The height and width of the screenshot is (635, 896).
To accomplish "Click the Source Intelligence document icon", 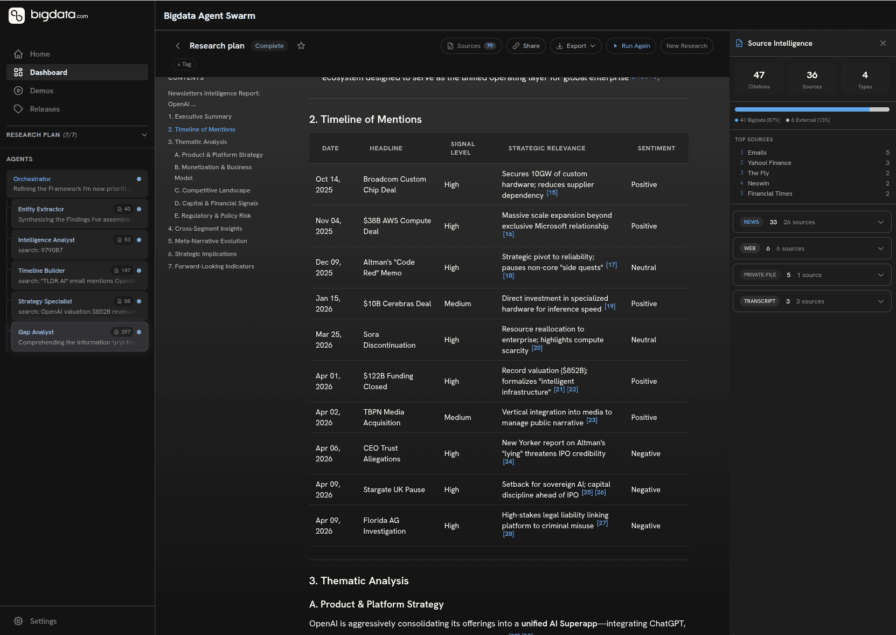I will coord(739,43).
